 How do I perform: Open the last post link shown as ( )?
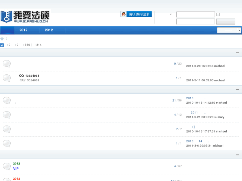[194, 127]
